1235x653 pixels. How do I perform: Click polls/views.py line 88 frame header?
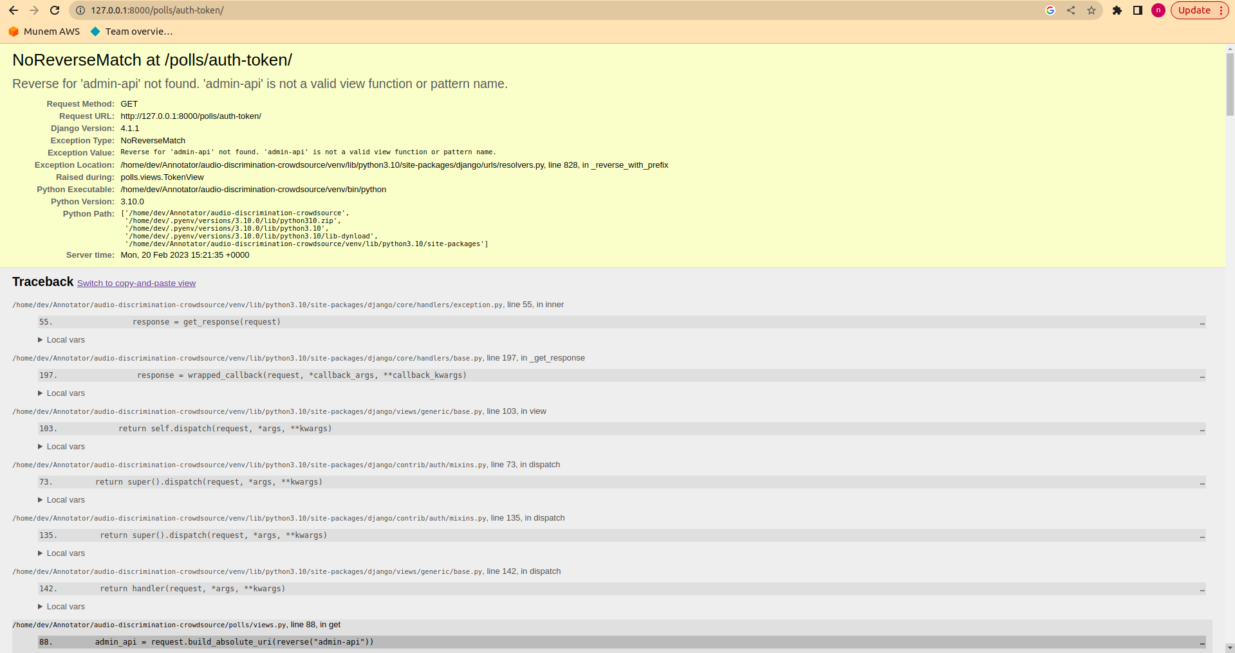click(x=176, y=625)
